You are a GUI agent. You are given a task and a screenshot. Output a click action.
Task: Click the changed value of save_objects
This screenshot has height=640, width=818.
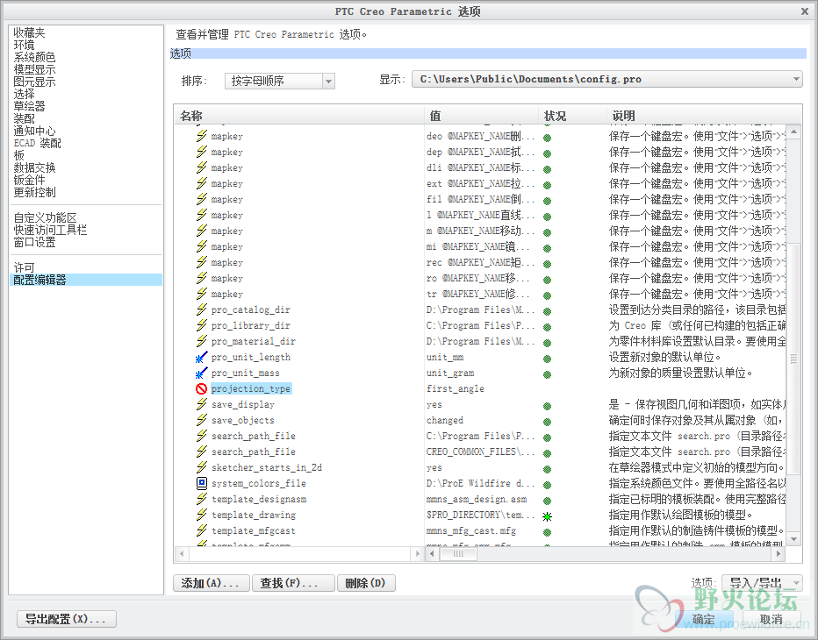pos(445,420)
